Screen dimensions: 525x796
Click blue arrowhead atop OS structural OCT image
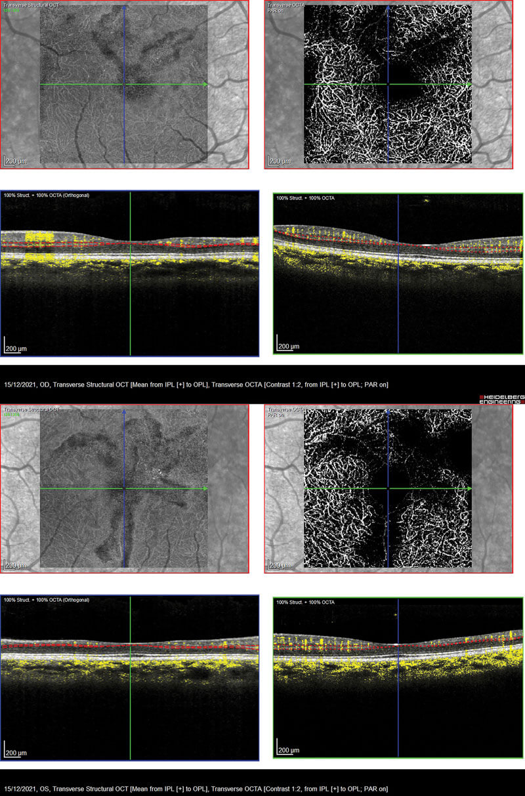(x=124, y=413)
